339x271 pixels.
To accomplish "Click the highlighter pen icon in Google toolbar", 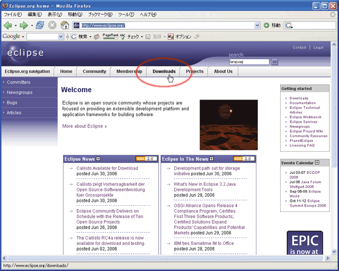I will pos(197,37).
